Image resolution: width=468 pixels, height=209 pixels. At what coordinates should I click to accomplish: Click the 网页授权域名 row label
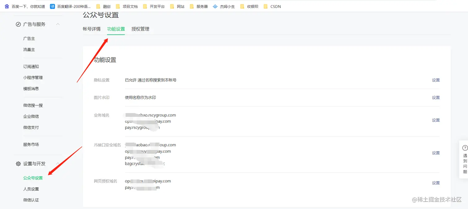click(x=106, y=181)
